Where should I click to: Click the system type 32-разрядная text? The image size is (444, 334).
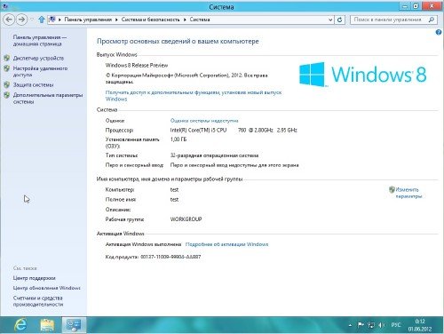(214, 155)
